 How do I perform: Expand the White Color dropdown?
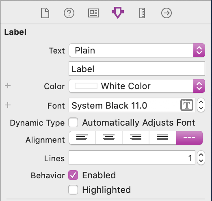[x=137, y=86]
